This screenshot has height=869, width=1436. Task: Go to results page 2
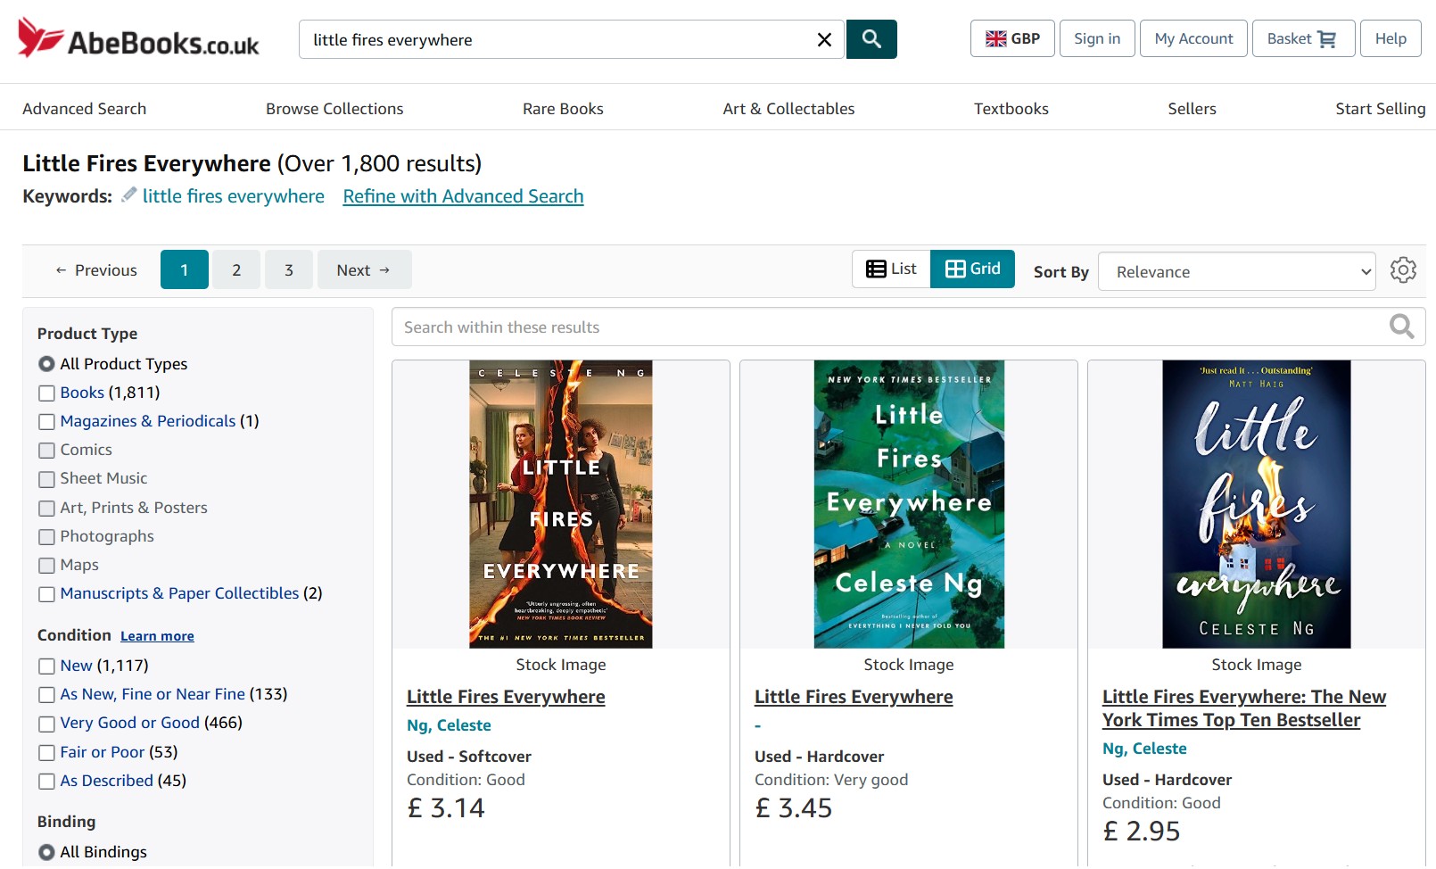236,269
